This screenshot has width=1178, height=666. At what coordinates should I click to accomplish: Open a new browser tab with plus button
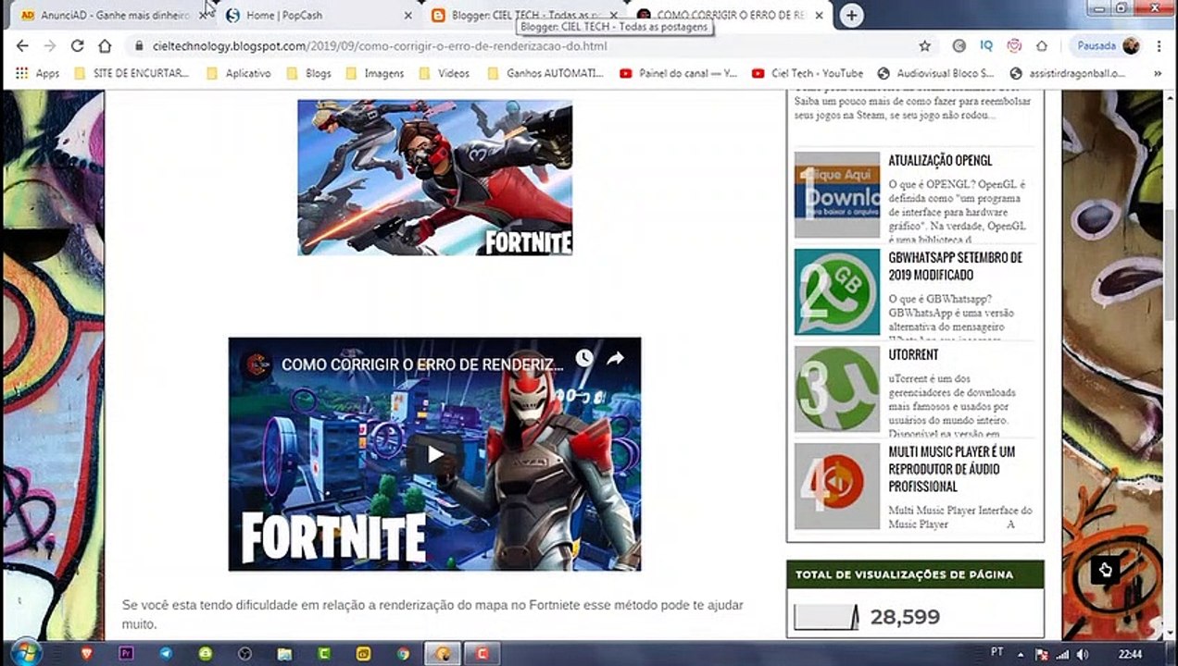pos(851,15)
